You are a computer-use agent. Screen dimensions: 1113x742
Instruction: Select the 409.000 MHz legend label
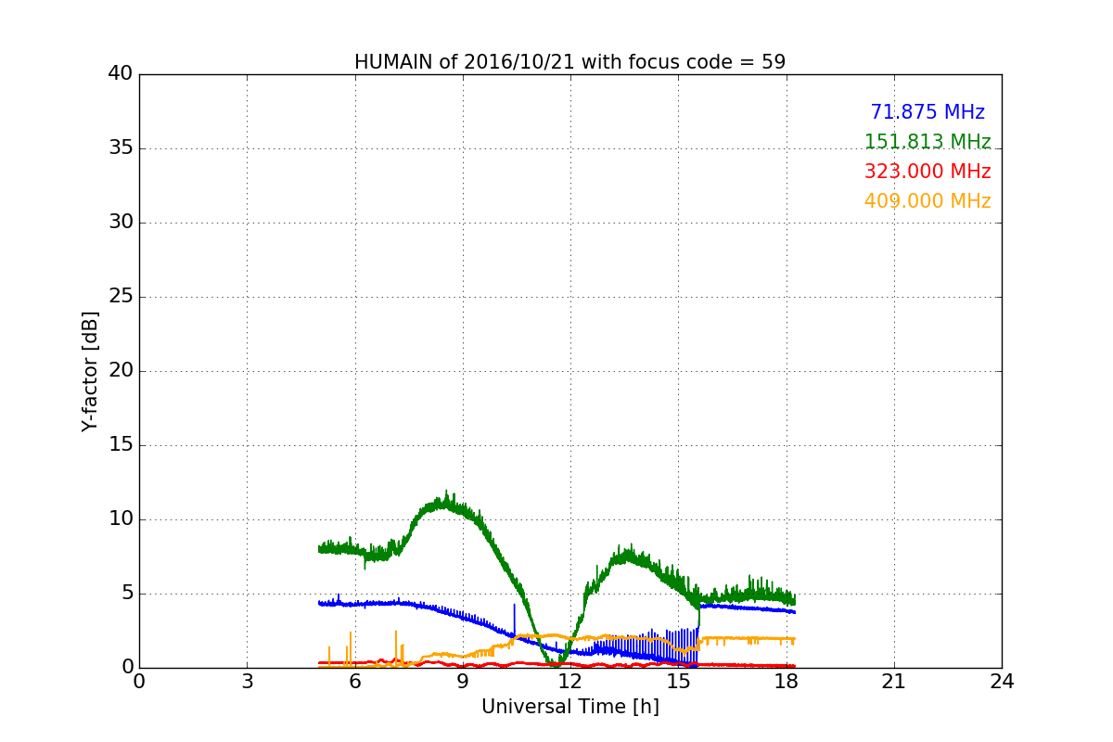pos(927,201)
